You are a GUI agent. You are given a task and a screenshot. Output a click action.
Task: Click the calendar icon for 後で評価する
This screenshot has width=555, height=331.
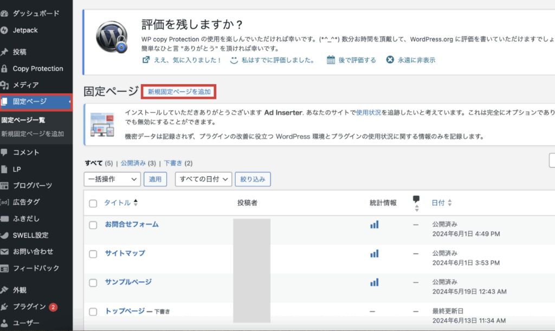tap(331, 60)
